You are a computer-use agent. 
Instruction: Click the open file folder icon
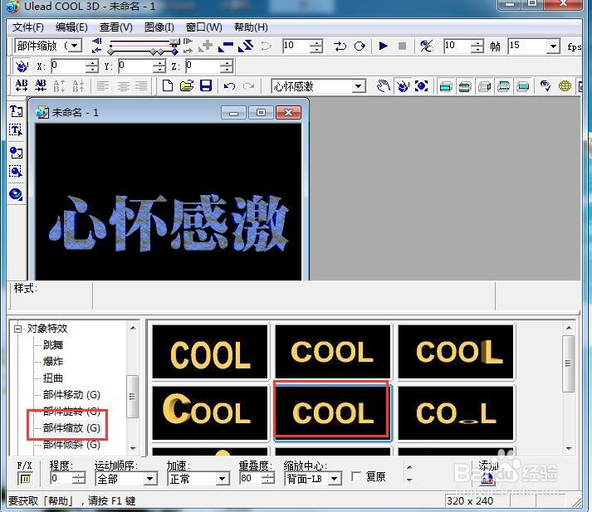click(x=187, y=86)
